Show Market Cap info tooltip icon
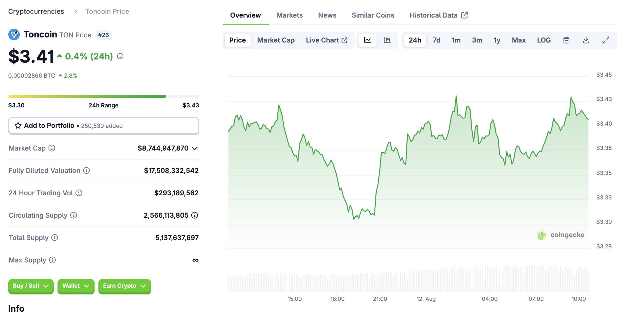The image size is (623, 312). [x=52, y=148]
